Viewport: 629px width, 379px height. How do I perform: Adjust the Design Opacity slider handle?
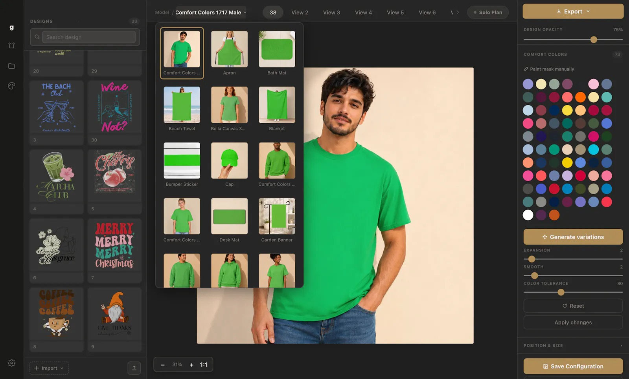(594, 40)
